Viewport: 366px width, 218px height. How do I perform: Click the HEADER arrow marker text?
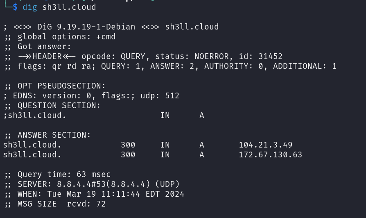click(x=47, y=57)
